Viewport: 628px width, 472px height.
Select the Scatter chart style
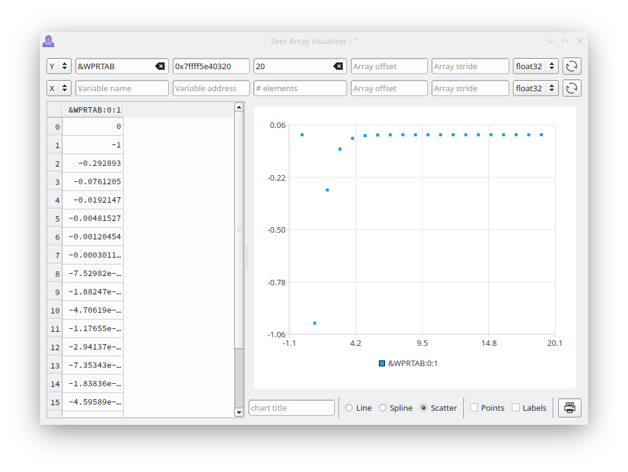438,408
